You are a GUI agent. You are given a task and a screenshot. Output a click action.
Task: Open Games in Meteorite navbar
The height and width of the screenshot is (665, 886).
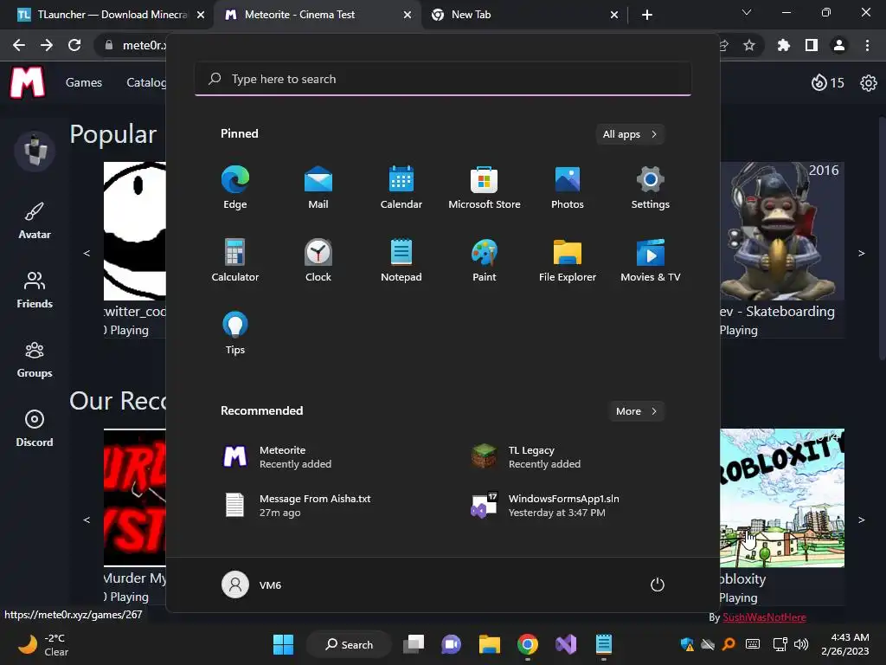coord(84,82)
